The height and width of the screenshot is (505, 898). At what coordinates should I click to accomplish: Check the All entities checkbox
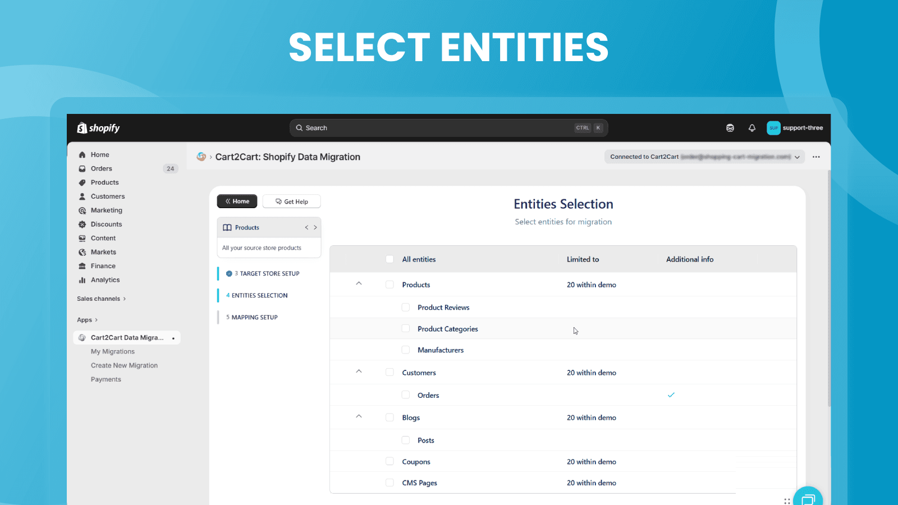390,259
